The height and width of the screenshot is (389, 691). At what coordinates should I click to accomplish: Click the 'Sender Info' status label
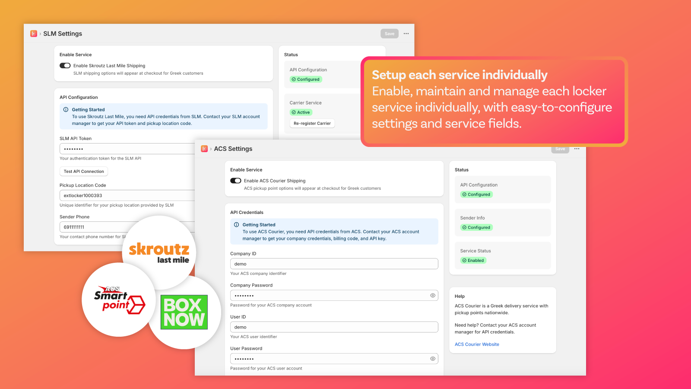472,218
